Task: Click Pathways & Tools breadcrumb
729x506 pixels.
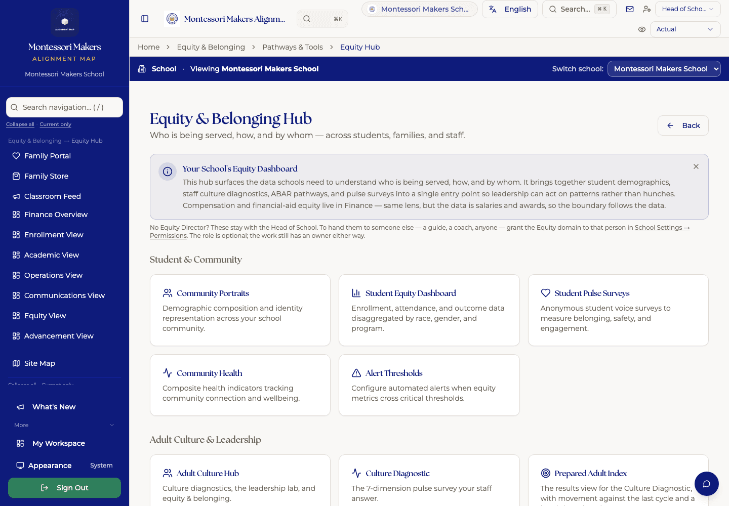Action: pos(293,47)
